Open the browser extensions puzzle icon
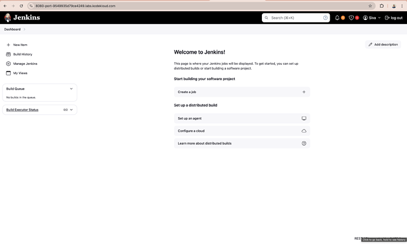This screenshot has width=407, height=245. point(382,6)
